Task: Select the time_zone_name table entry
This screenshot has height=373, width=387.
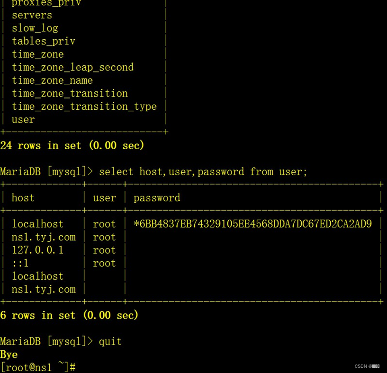Action: click(x=52, y=80)
